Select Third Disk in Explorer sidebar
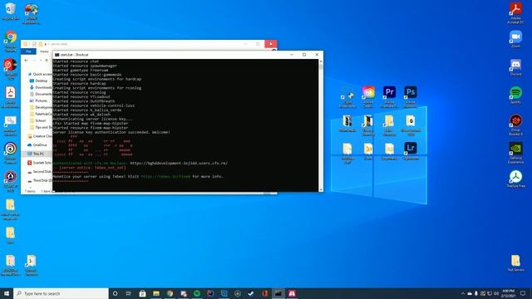 coord(40,180)
